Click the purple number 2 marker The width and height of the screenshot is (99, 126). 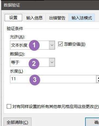(x=34, y=64)
